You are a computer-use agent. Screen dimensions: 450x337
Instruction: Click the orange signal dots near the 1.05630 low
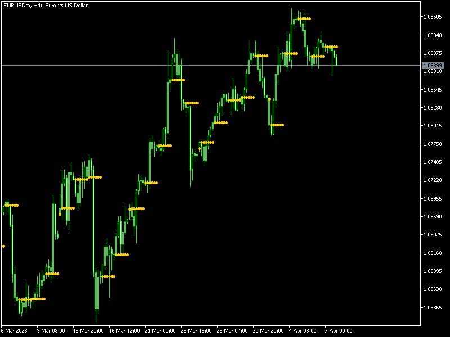32,299
